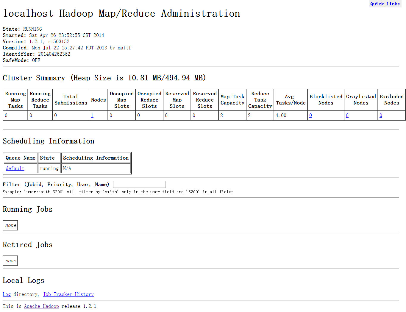Open the Excluded Nodes count link
This screenshot has height=312, width=406.
(381, 116)
